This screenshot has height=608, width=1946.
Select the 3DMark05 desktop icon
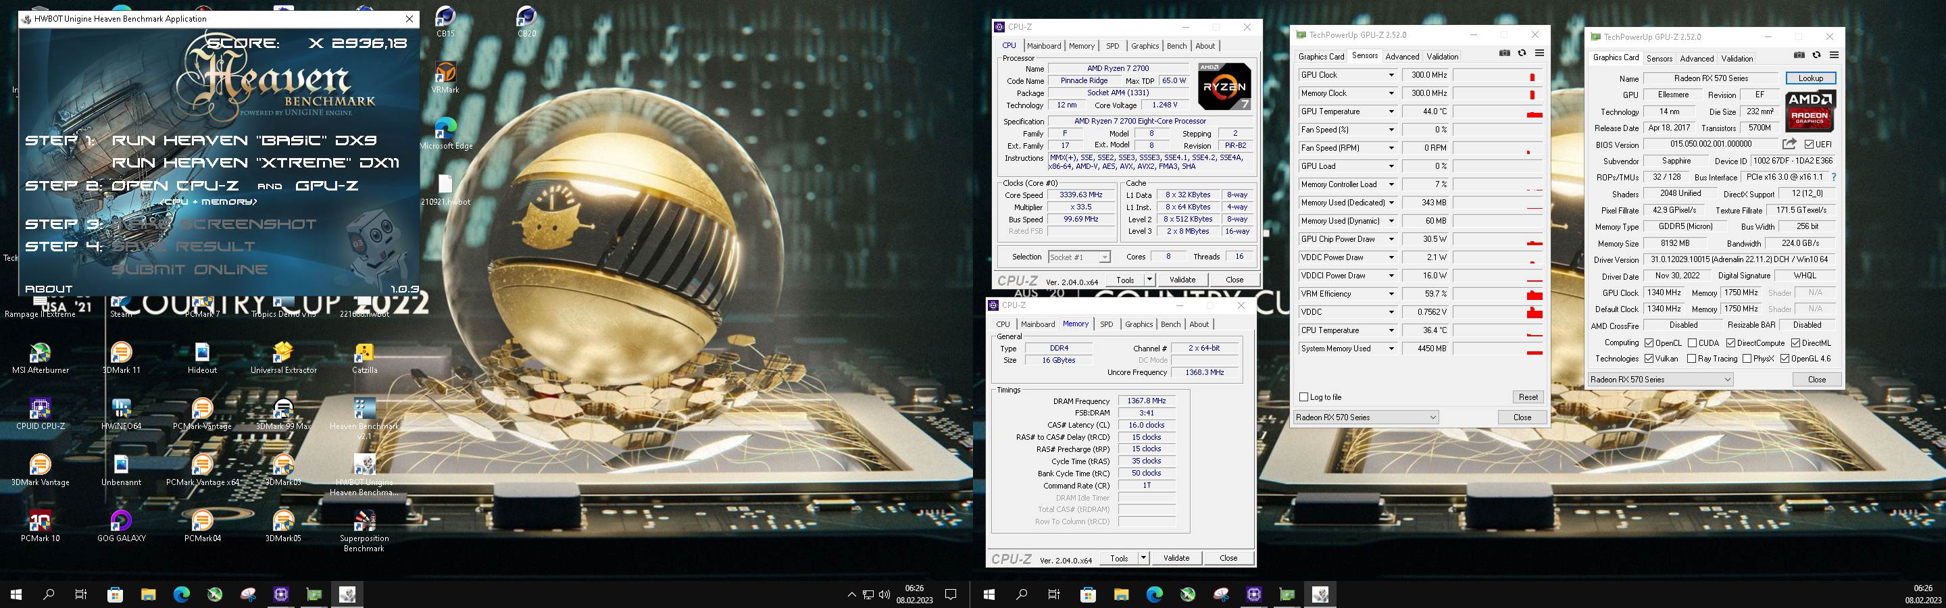283,526
